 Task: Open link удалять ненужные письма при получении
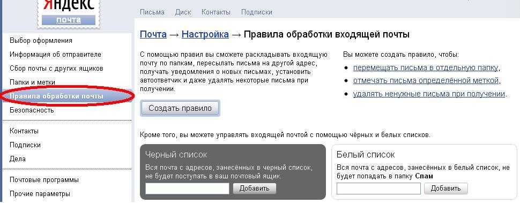pyautogui.click(x=429, y=94)
